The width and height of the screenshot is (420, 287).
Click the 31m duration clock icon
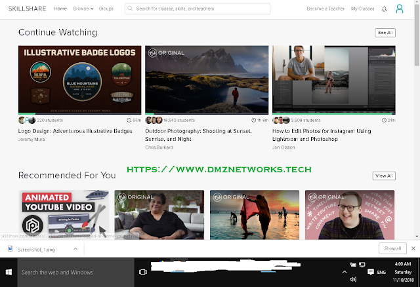pos(384,121)
